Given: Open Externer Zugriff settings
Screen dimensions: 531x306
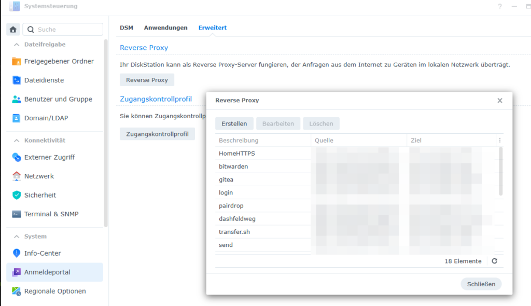Looking at the screenshot, I should (x=49, y=157).
